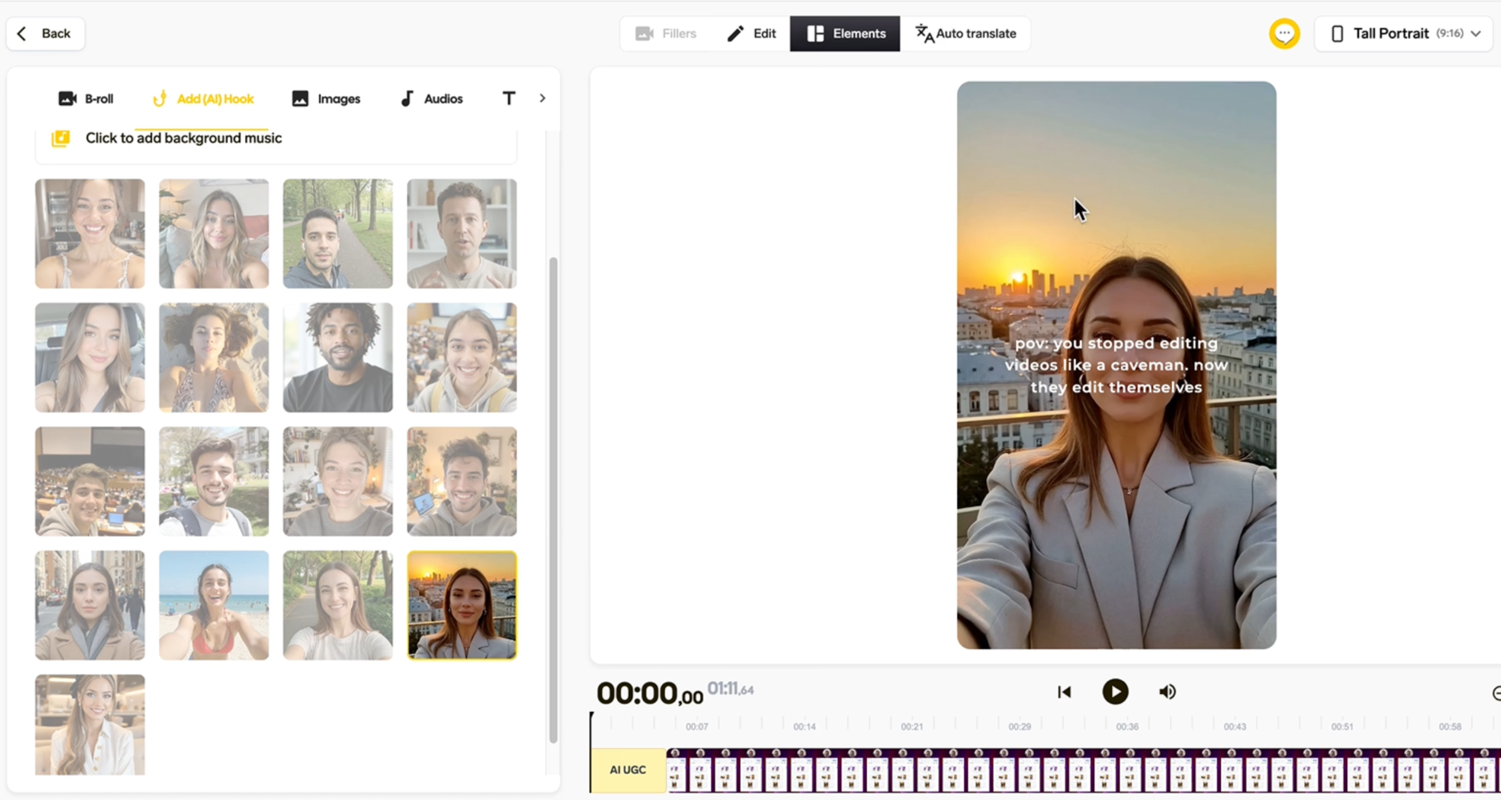Skip back to the timeline start
This screenshot has height=800, width=1501.
tap(1064, 692)
